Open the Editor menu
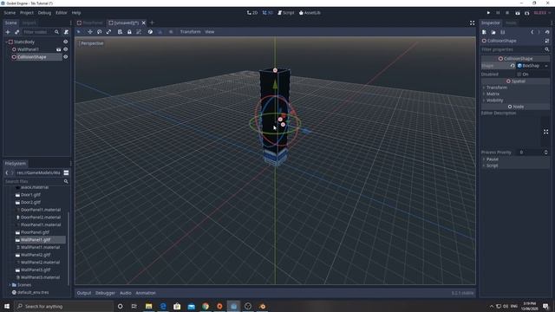Viewport: 555px width, 312px height. [62, 13]
